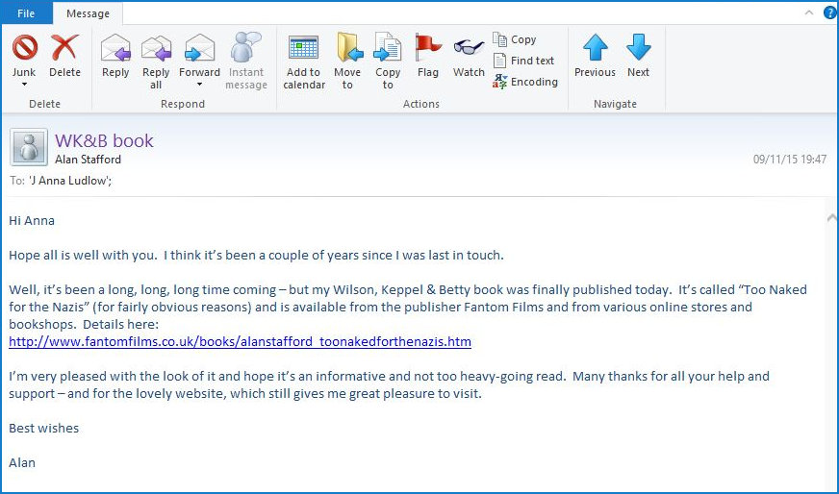839x494 pixels.
Task: Click the Copy button in Actions
Action: click(515, 39)
